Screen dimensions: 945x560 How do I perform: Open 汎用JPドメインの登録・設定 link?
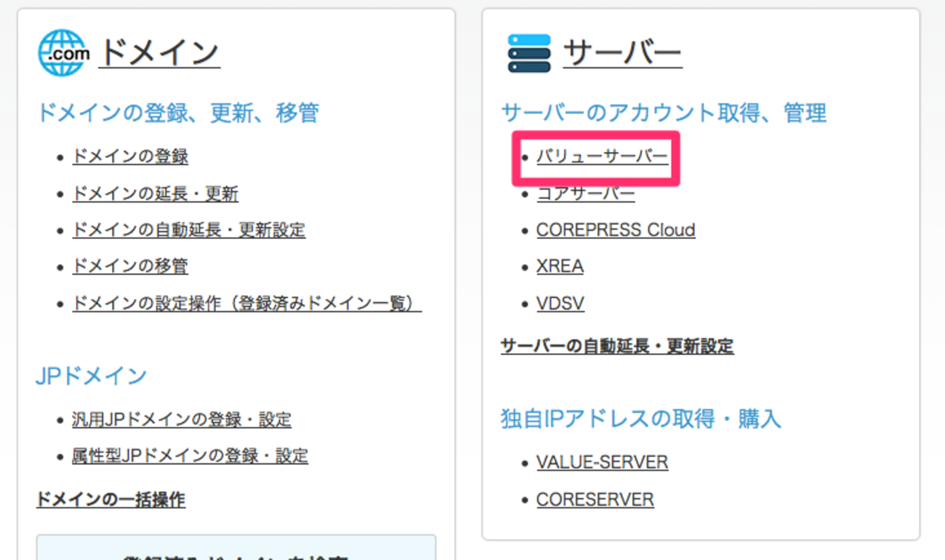pyautogui.click(x=182, y=419)
